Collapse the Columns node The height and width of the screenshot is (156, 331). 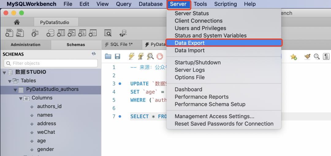[x=21, y=98]
